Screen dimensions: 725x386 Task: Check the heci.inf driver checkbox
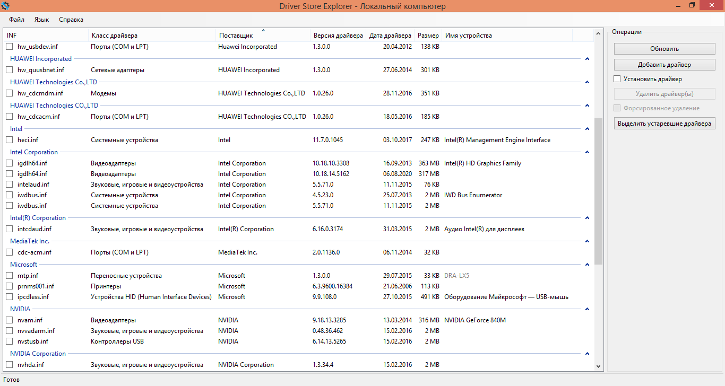point(9,140)
